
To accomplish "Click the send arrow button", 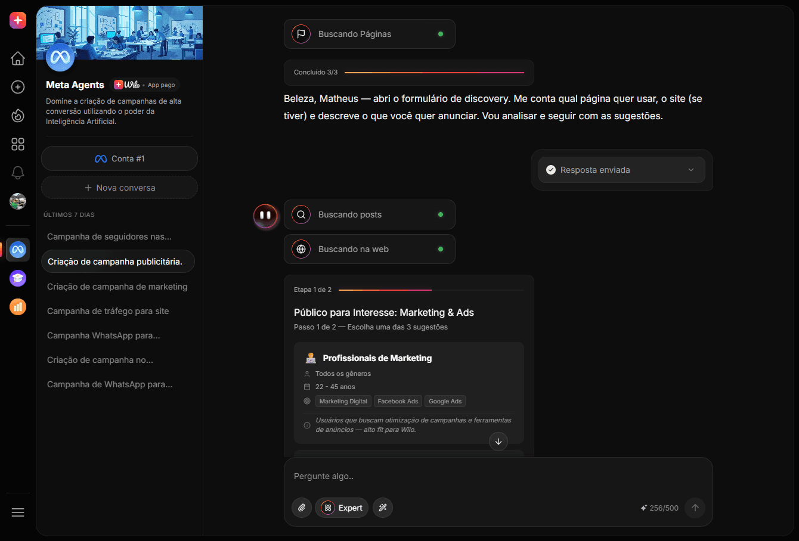I will tap(695, 508).
